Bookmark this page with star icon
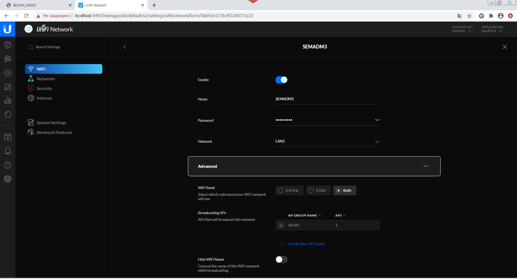Screen dimensions: 517x279 pyautogui.click(x=469, y=16)
